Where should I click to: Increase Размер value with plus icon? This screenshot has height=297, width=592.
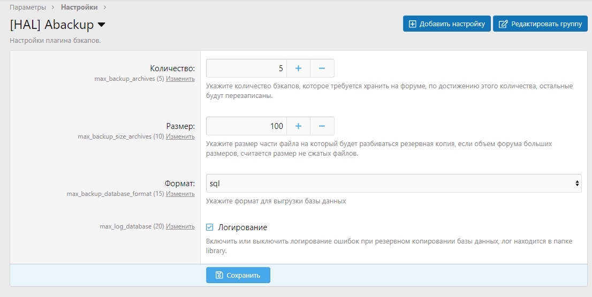(299, 126)
